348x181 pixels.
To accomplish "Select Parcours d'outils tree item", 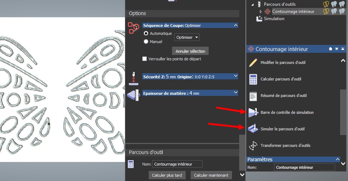I will [280, 4].
